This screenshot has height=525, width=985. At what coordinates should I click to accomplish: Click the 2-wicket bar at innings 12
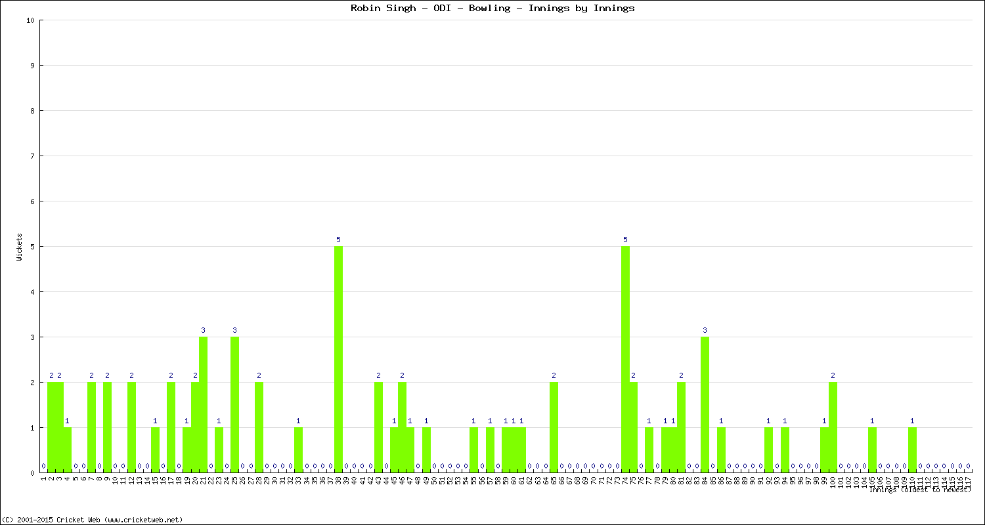coord(131,427)
